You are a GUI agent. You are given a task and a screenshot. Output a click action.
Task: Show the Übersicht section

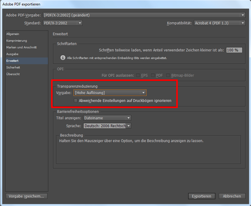(13, 74)
